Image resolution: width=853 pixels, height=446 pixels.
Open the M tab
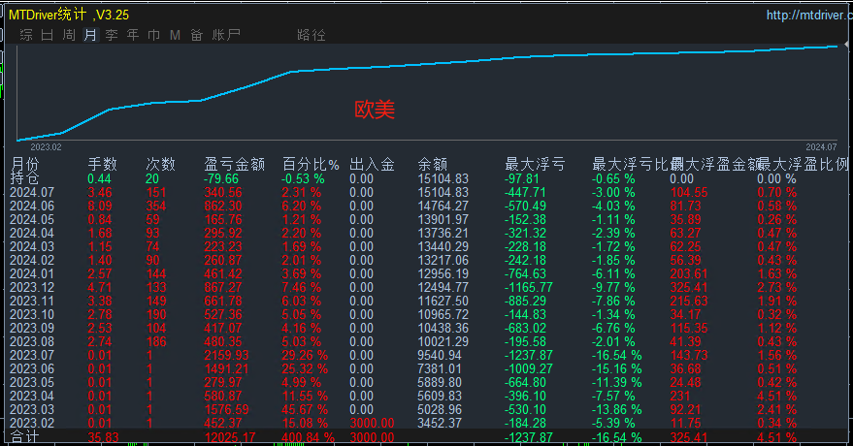click(x=175, y=35)
